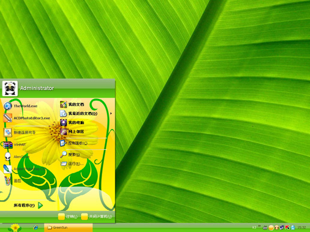
Task: Click the 注销(L) Log Off button
Action: click(x=68, y=216)
